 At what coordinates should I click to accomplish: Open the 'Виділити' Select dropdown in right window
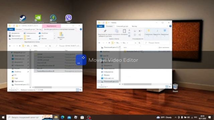tap(165, 33)
